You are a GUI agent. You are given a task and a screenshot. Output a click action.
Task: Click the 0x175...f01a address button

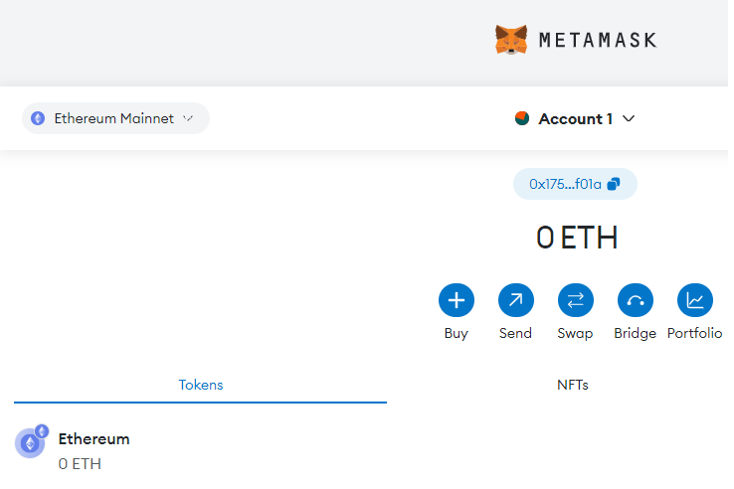(x=575, y=184)
